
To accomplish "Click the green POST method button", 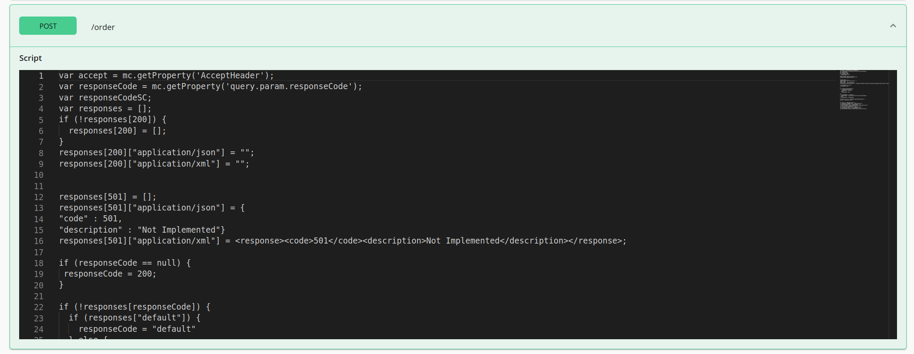I will [x=48, y=26].
